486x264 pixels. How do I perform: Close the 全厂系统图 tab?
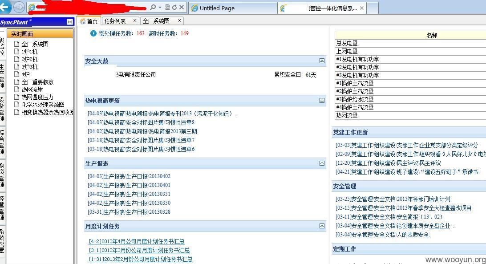(x=179, y=20)
